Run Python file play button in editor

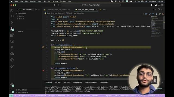[x=153, y=10]
